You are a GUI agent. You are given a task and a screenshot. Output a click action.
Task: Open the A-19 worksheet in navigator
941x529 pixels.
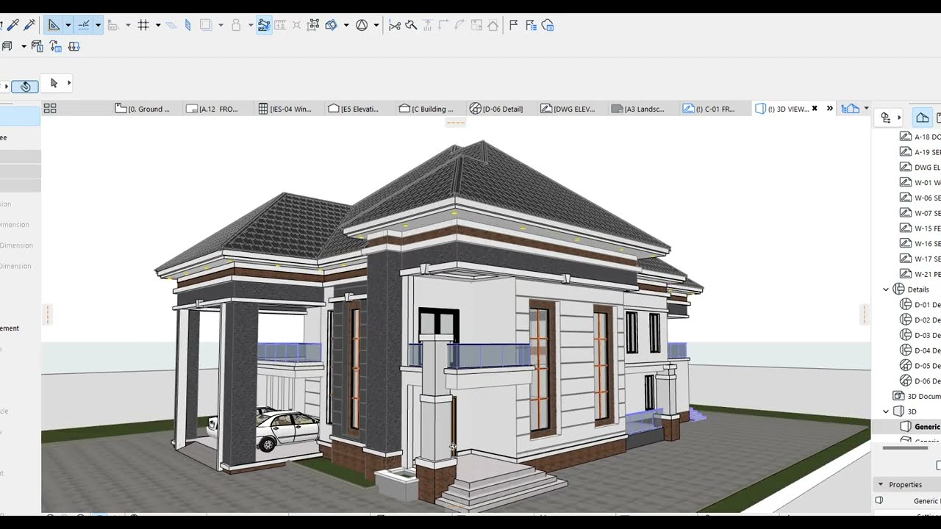pos(920,152)
